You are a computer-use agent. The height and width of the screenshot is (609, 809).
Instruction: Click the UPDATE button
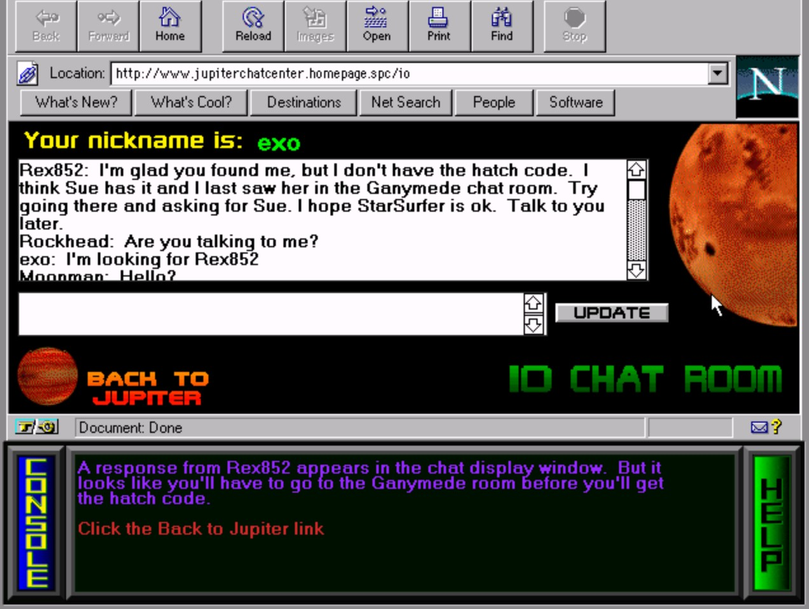tap(612, 313)
